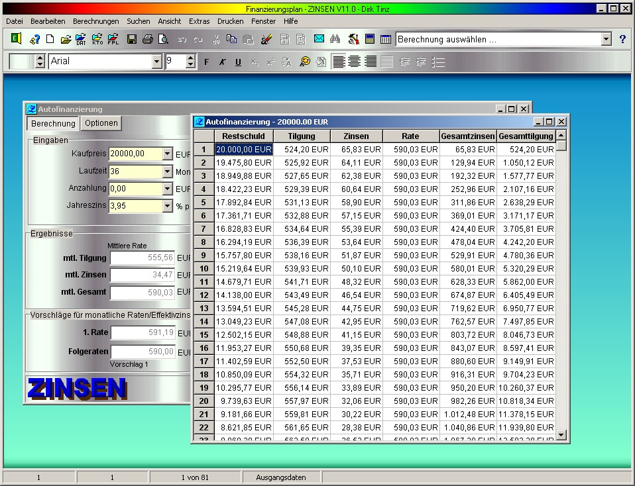Expand the Kaufpreis dropdown arrow

167,154
